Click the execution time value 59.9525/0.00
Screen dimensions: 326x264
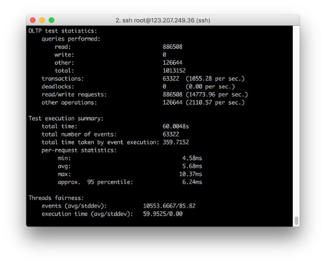(x=163, y=214)
